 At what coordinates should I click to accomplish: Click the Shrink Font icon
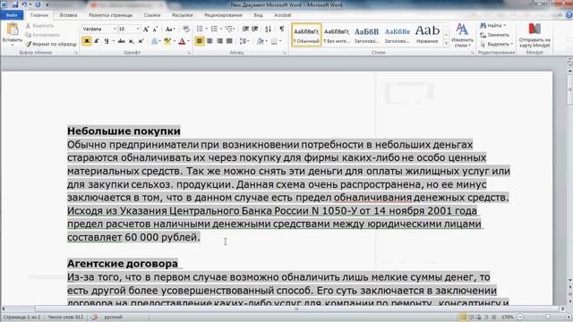point(155,30)
